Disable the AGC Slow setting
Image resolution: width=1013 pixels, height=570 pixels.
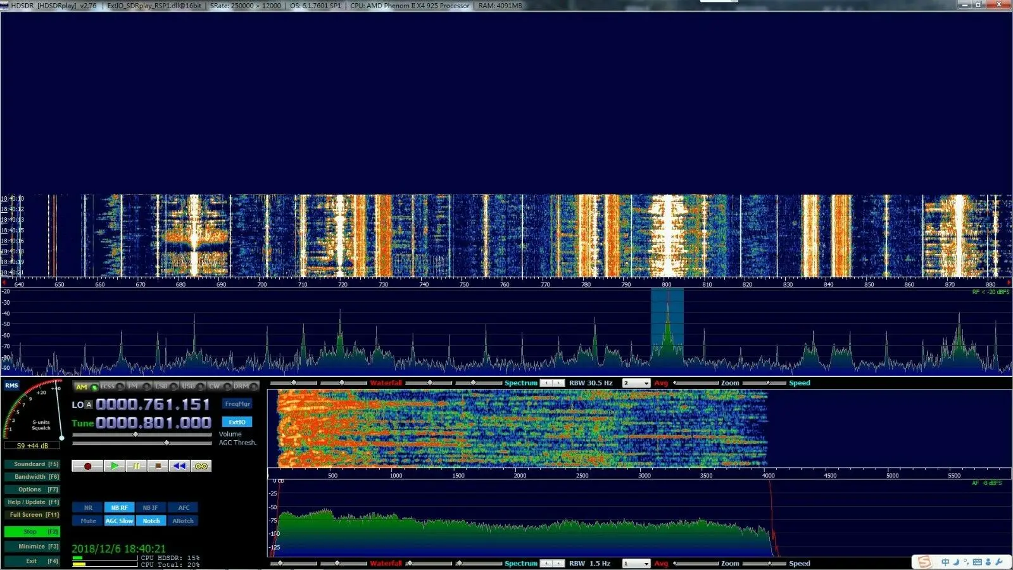click(120, 520)
